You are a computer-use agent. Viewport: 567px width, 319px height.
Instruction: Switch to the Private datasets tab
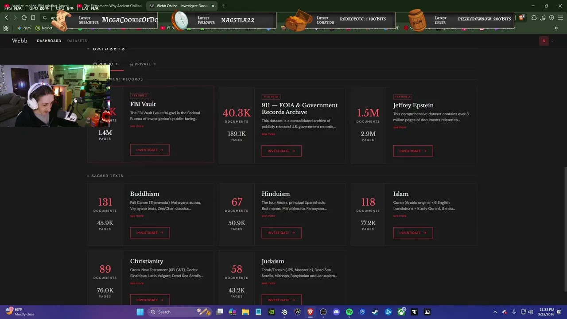pos(143,64)
